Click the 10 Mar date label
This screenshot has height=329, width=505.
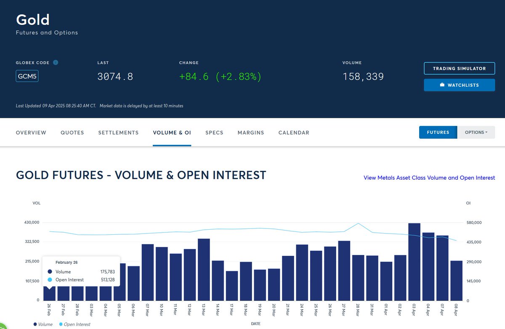pos(162,310)
